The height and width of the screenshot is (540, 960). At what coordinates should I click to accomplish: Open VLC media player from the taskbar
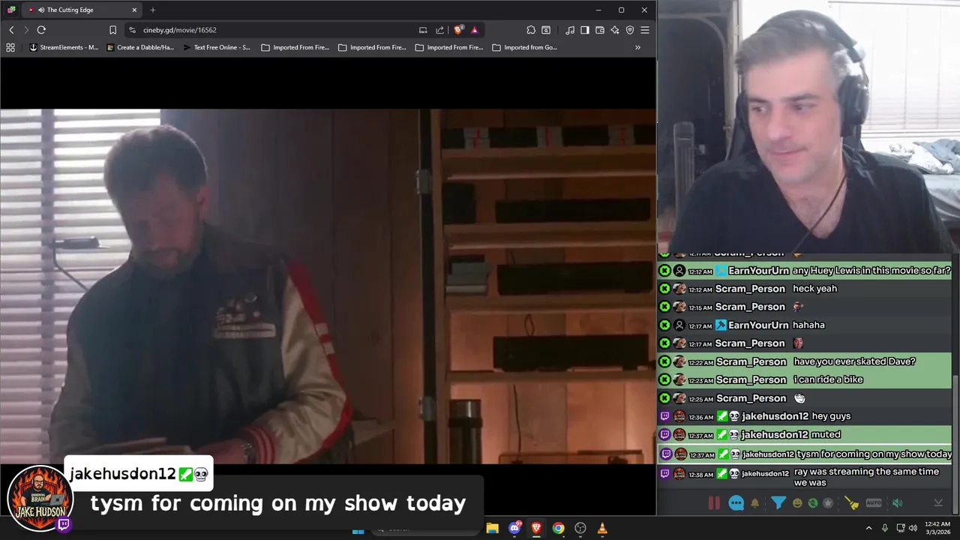click(x=602, y=528)
